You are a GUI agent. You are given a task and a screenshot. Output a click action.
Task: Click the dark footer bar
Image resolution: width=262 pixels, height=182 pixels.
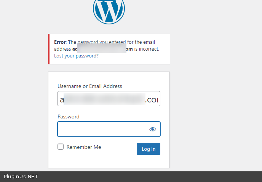pyautogui.click(x=152, y=177)
